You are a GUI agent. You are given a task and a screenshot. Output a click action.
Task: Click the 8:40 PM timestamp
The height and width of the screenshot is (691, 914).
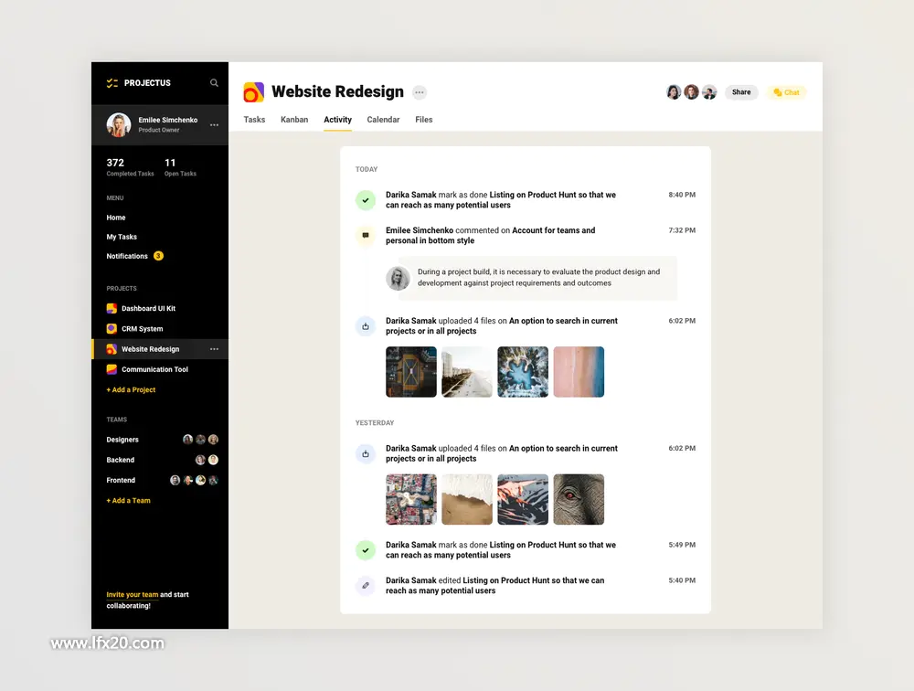(x=682, y=195)
